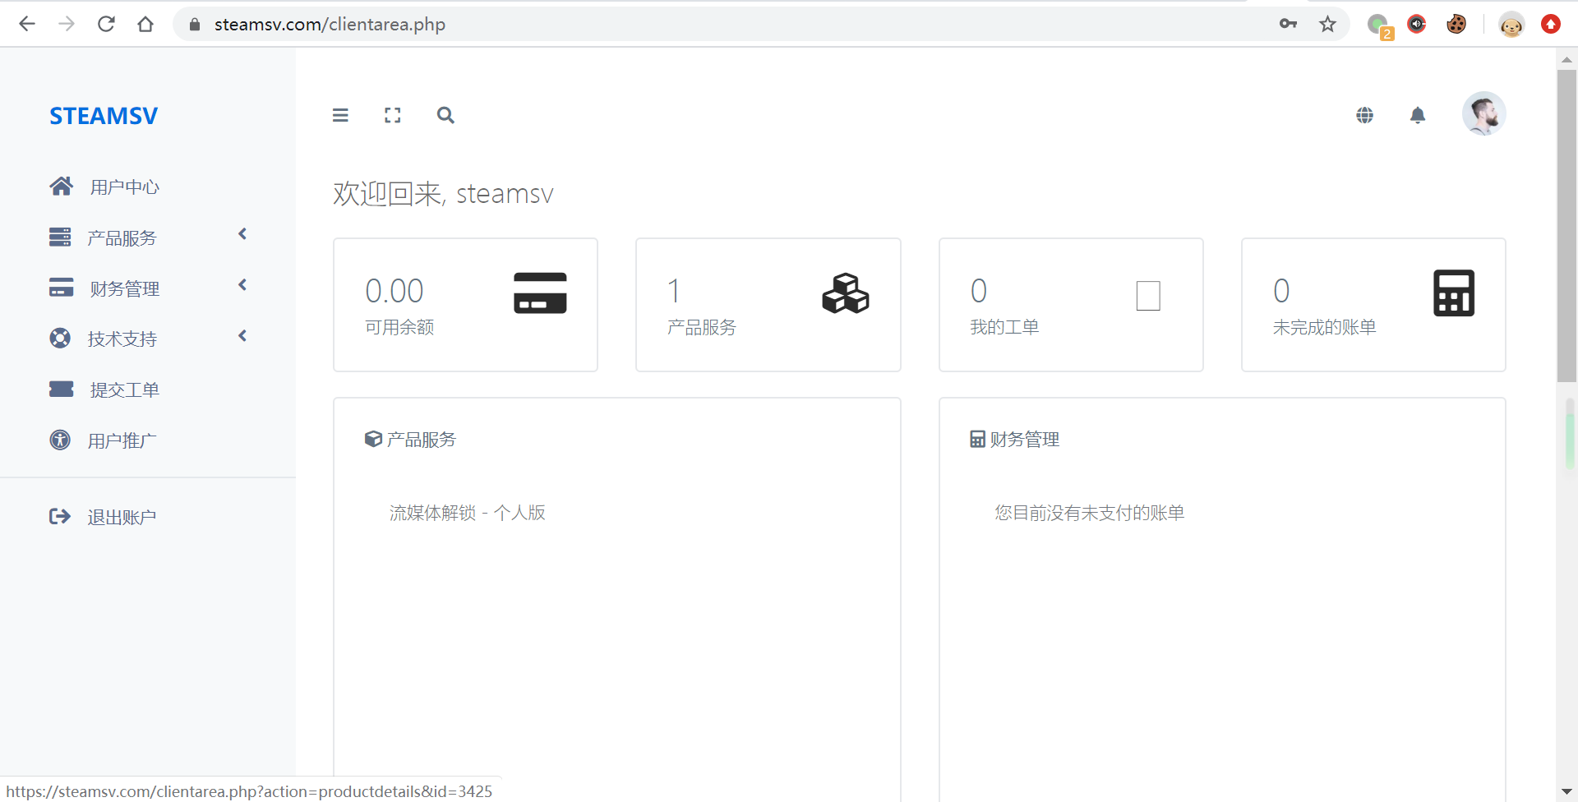Click the 退出账户 logout icon

coord(60,516)
